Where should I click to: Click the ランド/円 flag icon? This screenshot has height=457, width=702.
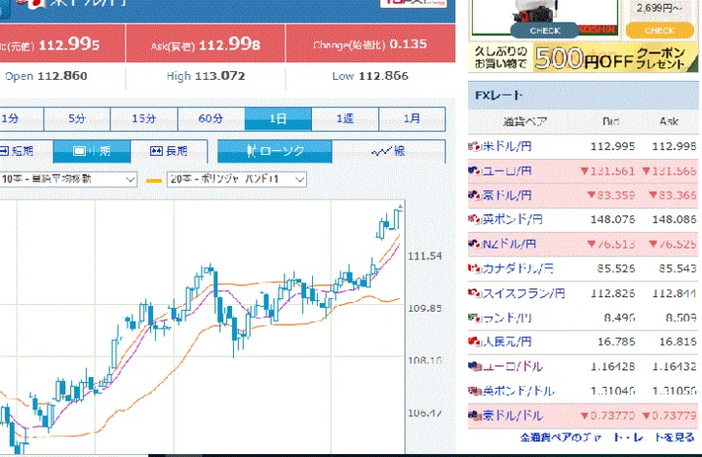(x=475, y=318)
